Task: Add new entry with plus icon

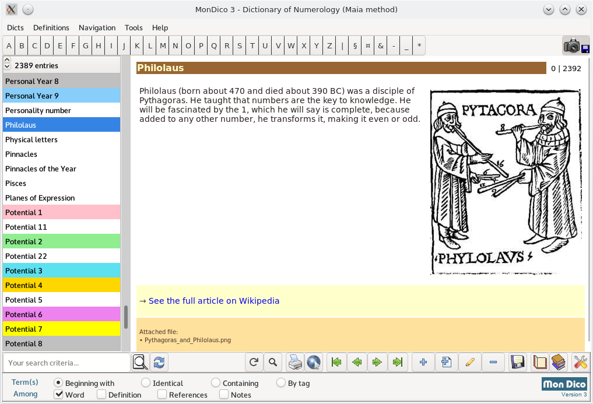Action: pos(423,363)
